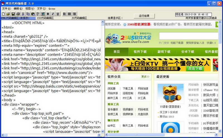Click the 远程控制 category link

tap(128, 93)
